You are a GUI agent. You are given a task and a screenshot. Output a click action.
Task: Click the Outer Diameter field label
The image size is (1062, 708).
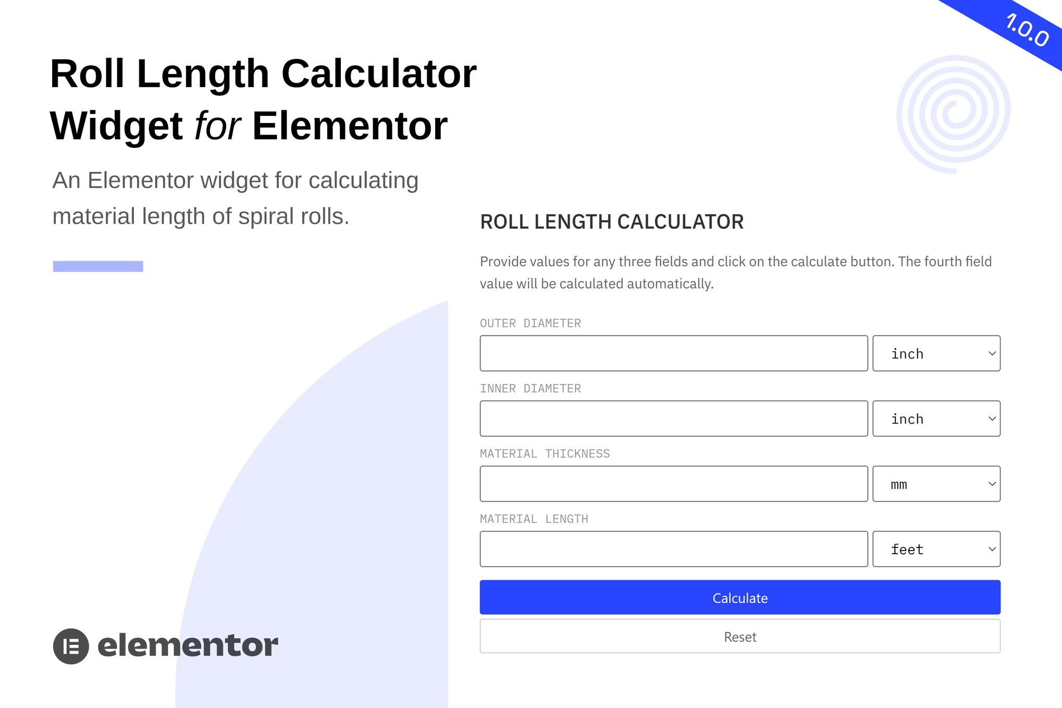click(x=530, y=323)
